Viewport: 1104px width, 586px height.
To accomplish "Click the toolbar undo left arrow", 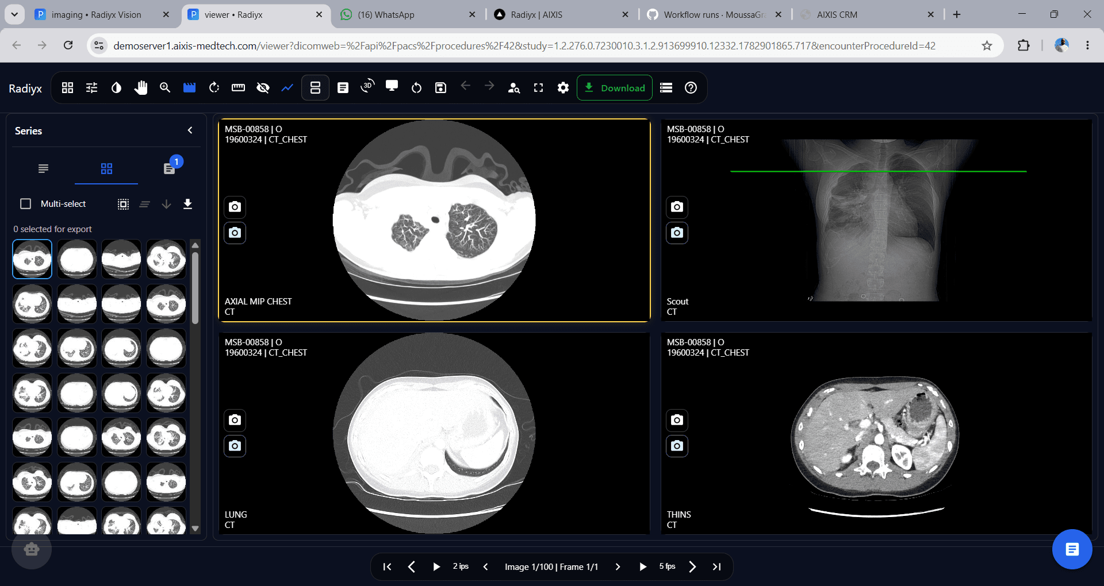I will (465, 86).
